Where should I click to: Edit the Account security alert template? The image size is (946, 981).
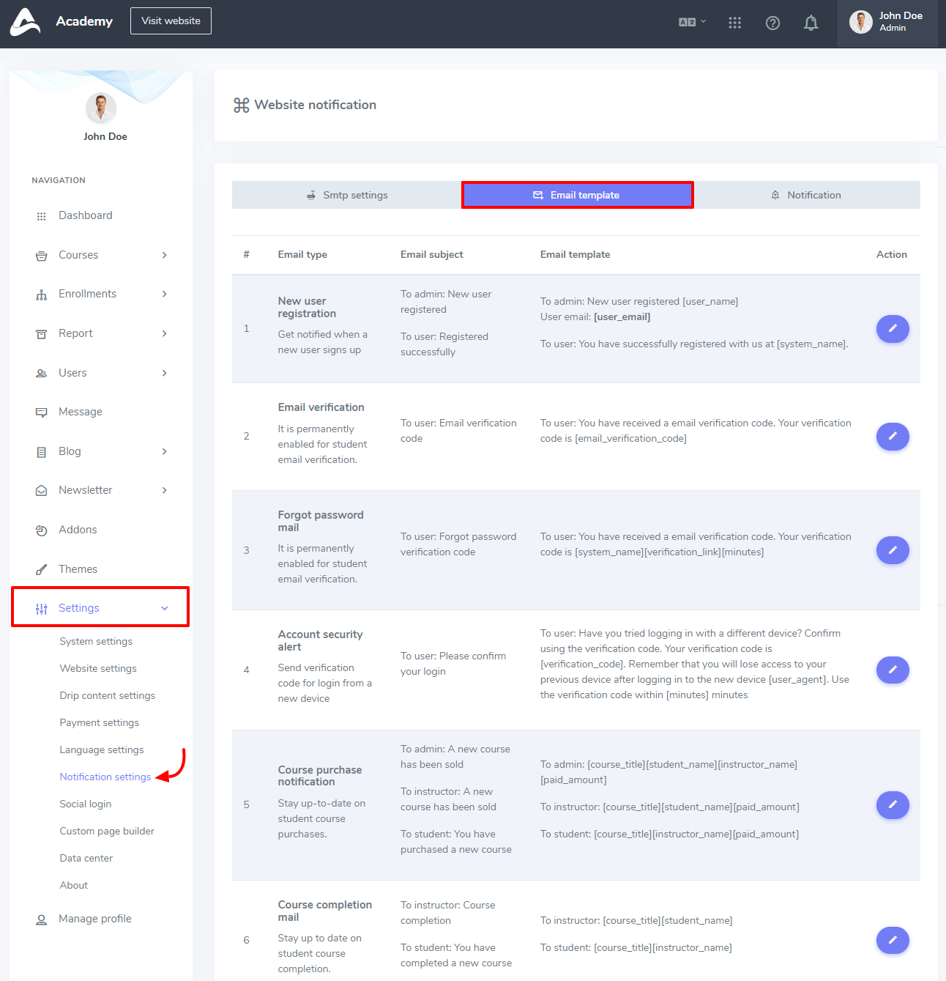point(892,670)
